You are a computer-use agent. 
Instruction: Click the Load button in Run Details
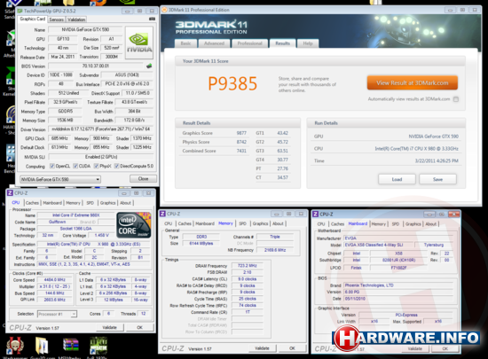tap(397, 179)
